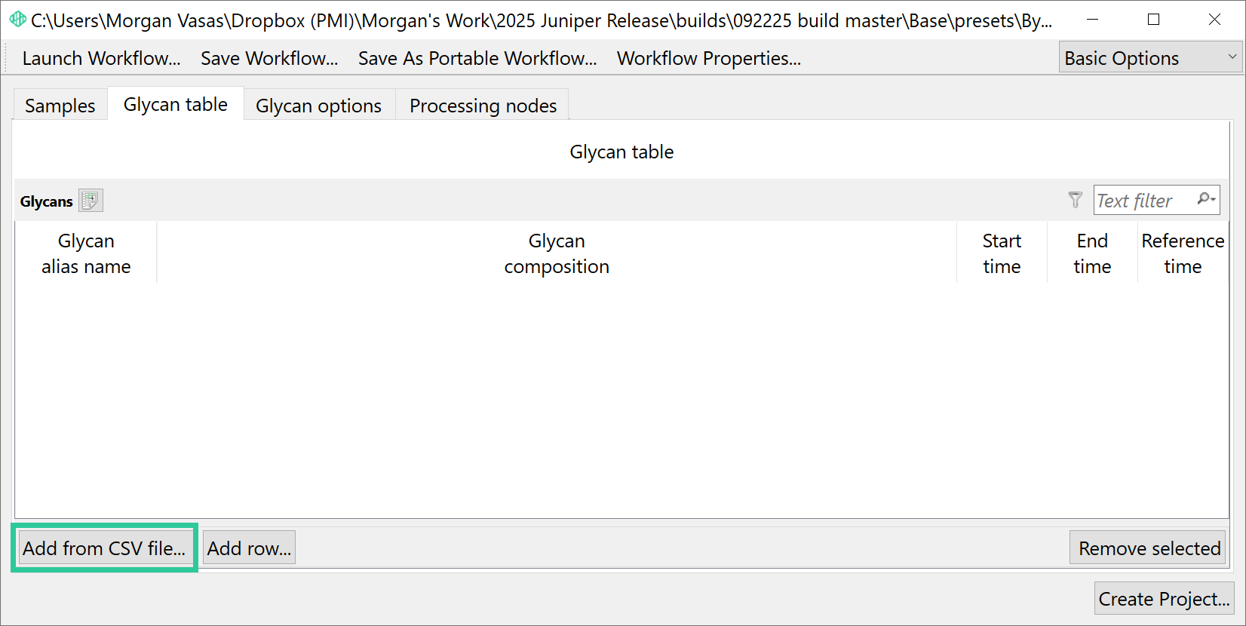Click inside the Text filter field

click(x=1143, y=200)
